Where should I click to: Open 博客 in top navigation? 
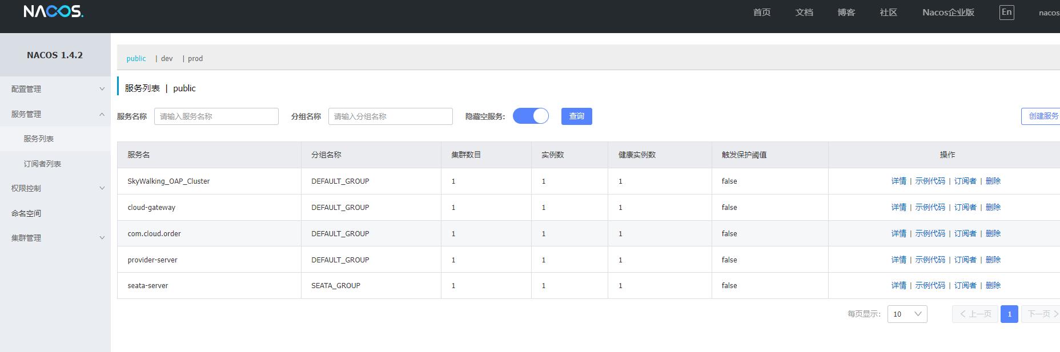pos(846,12)
